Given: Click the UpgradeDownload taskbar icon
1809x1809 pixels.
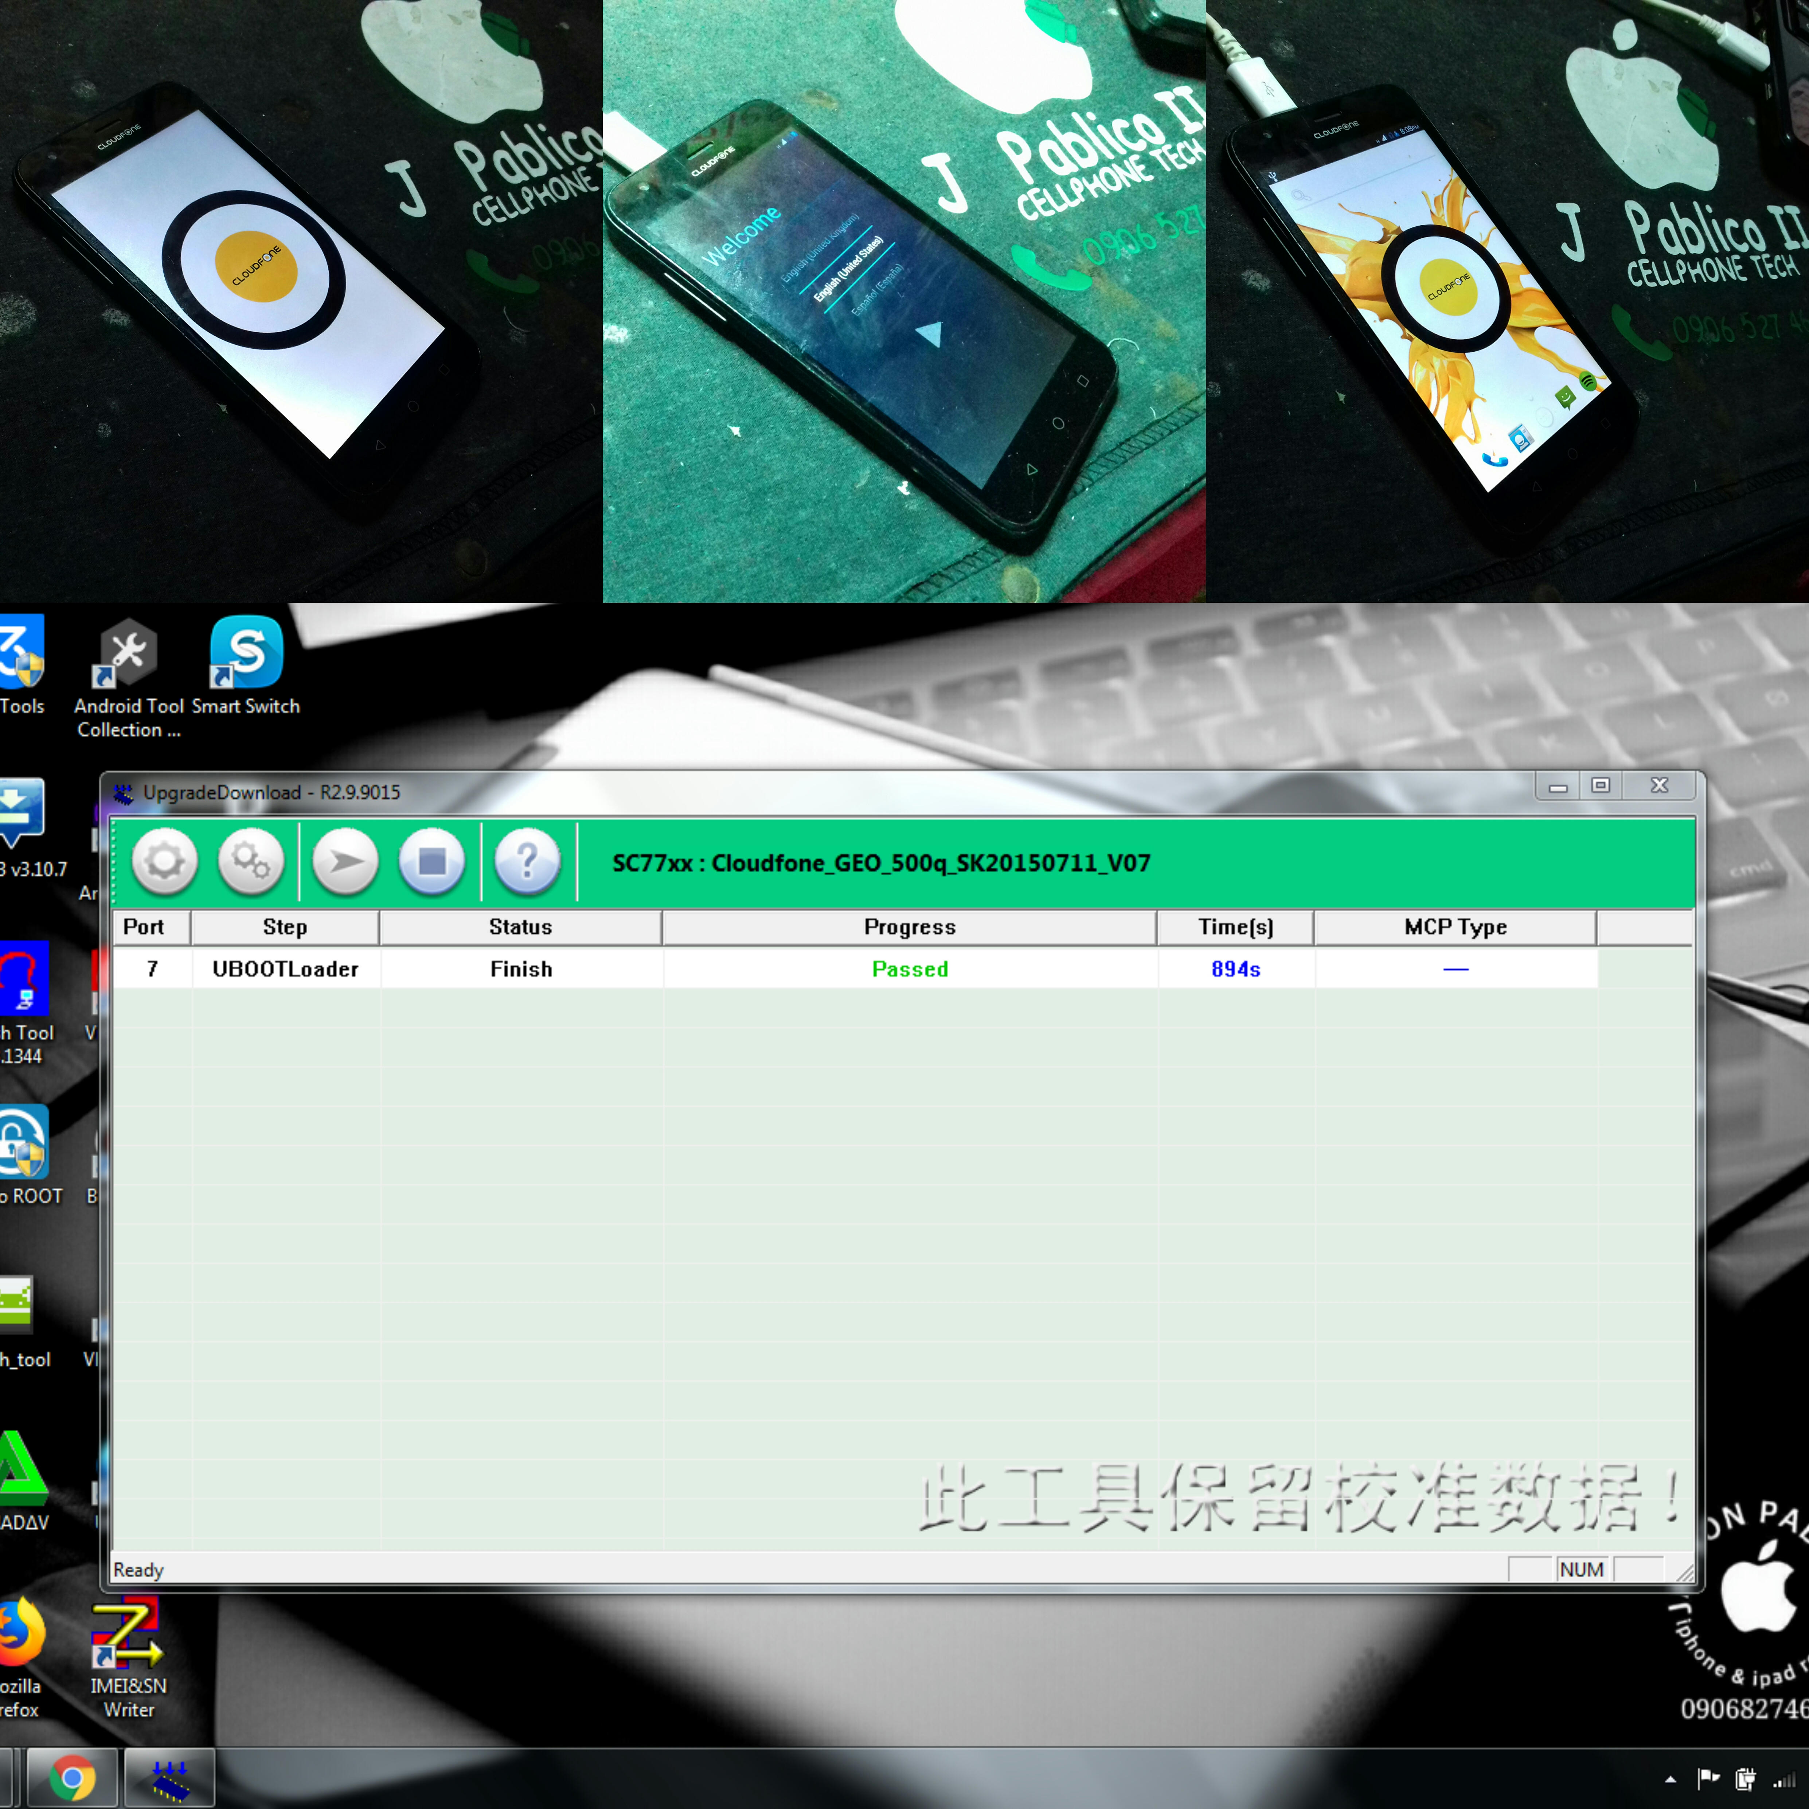Looking at the screenshot, I should pos(169,1778).
